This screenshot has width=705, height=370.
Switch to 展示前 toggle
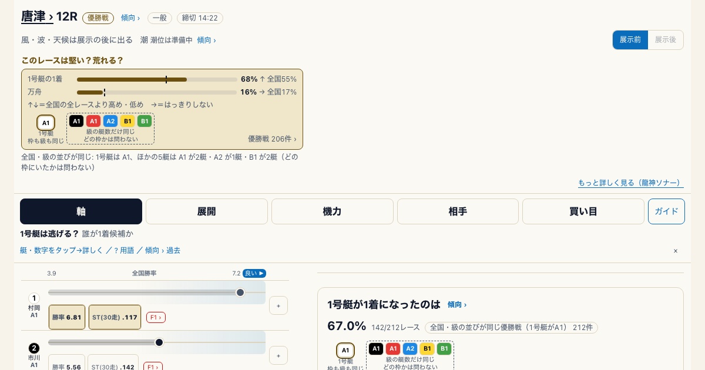[630, 40]
